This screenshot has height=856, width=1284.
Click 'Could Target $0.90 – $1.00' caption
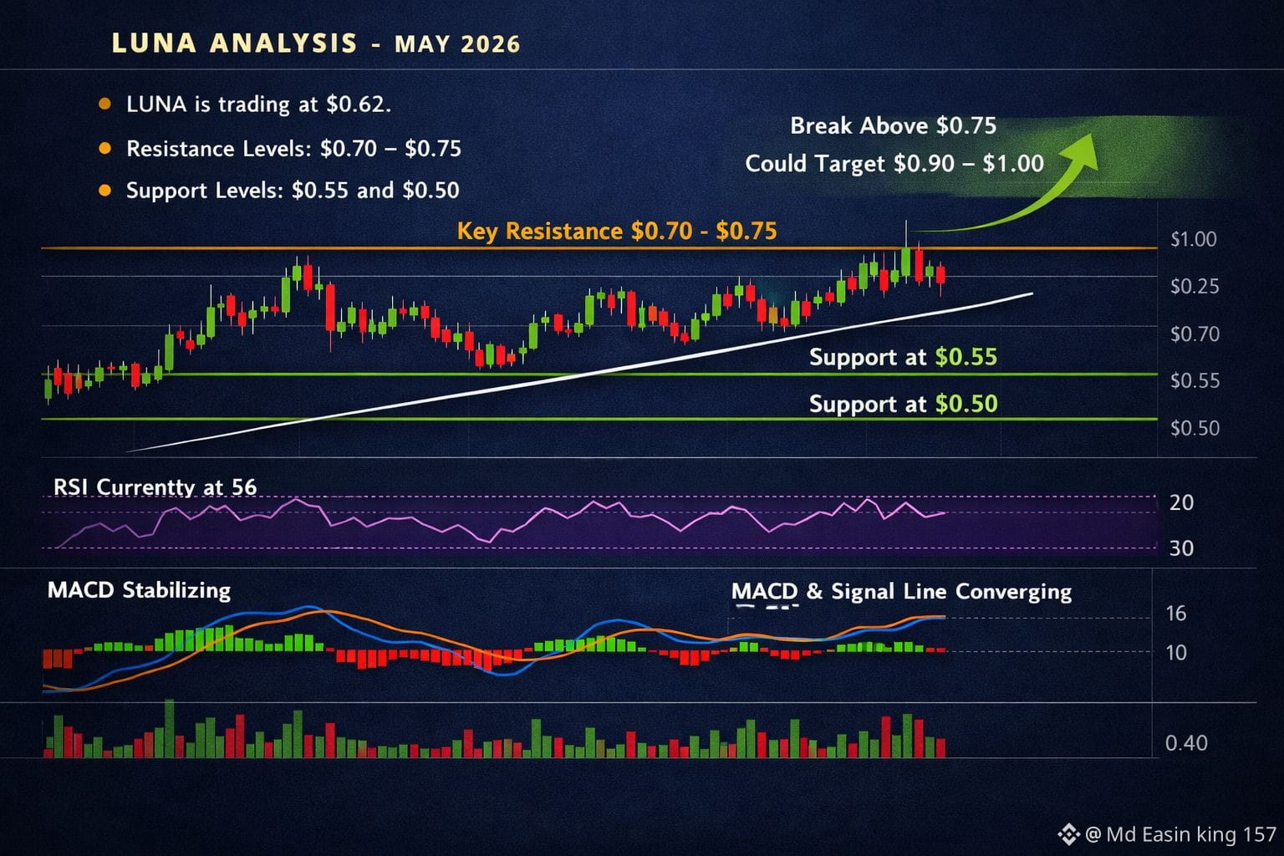pyautogui.click(x=894, y=163)
